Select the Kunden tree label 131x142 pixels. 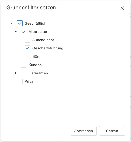[x=35, y=65]
